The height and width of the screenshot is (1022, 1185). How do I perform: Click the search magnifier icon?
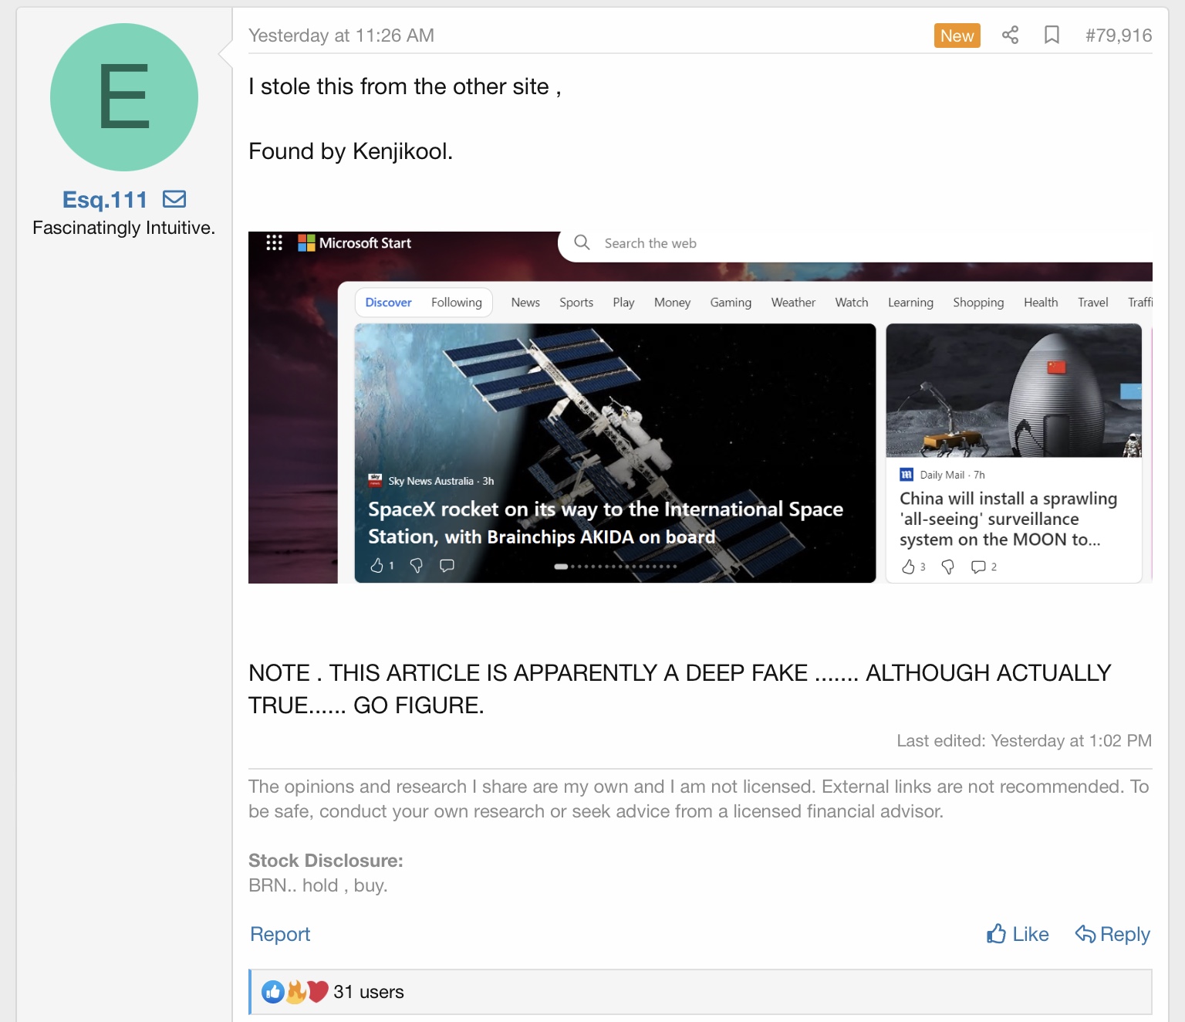582,242
